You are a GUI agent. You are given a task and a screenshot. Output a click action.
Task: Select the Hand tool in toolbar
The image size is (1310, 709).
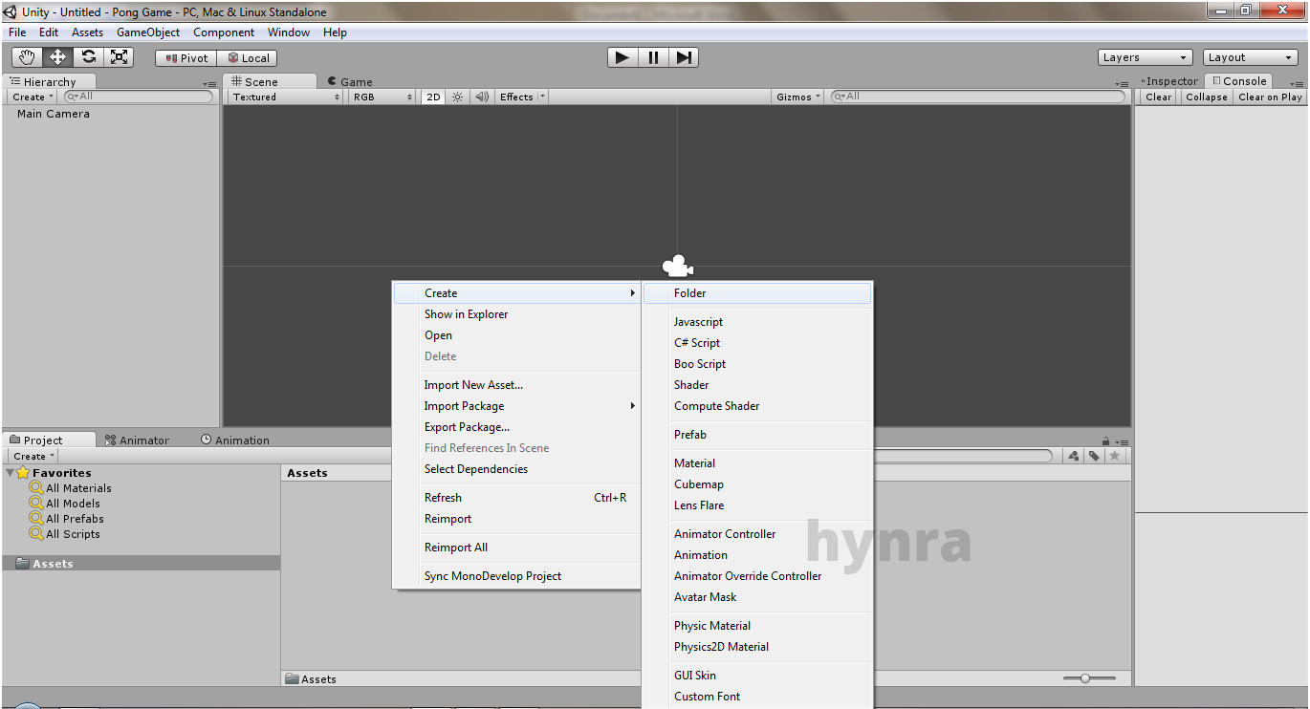[x=27, y=57]
